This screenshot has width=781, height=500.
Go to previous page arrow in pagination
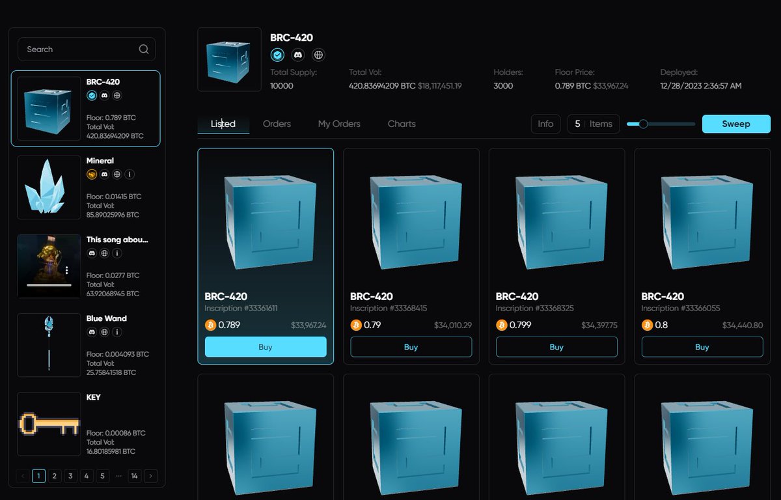pyautogui.click(x=23, y=476)
